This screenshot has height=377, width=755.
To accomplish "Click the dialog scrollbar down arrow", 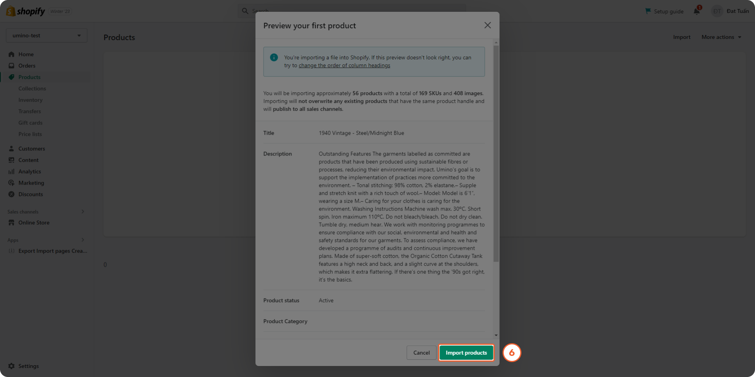I will click(496, 335).
